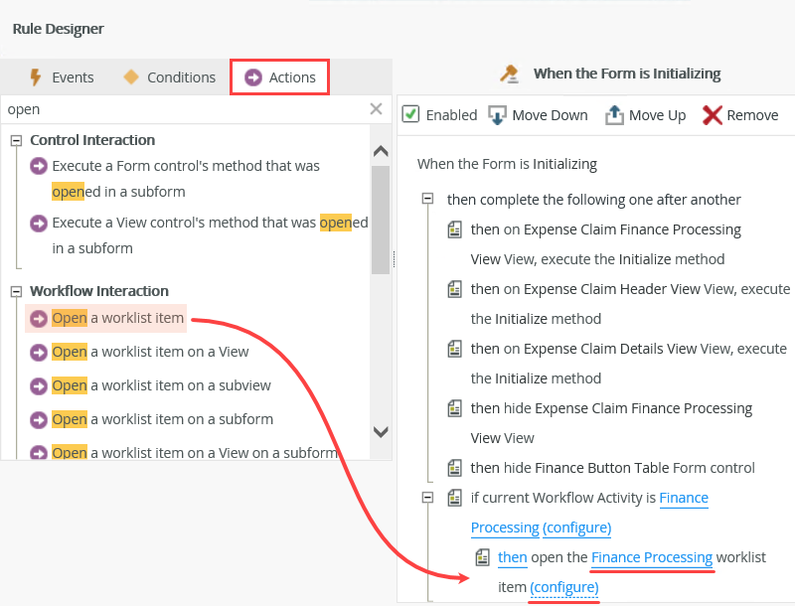Click the Finance Processing hyperlink
This screenshot has width=795, height=606.
point(652,557)
